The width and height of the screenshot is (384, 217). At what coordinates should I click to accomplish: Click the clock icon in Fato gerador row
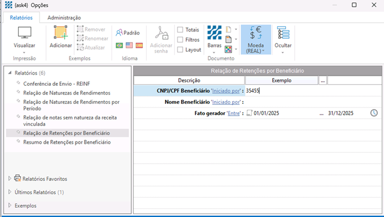[x=374, y=113]
